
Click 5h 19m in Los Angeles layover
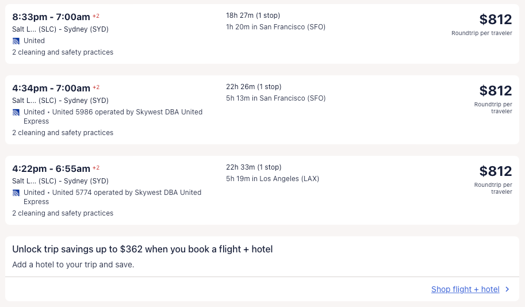273,179
